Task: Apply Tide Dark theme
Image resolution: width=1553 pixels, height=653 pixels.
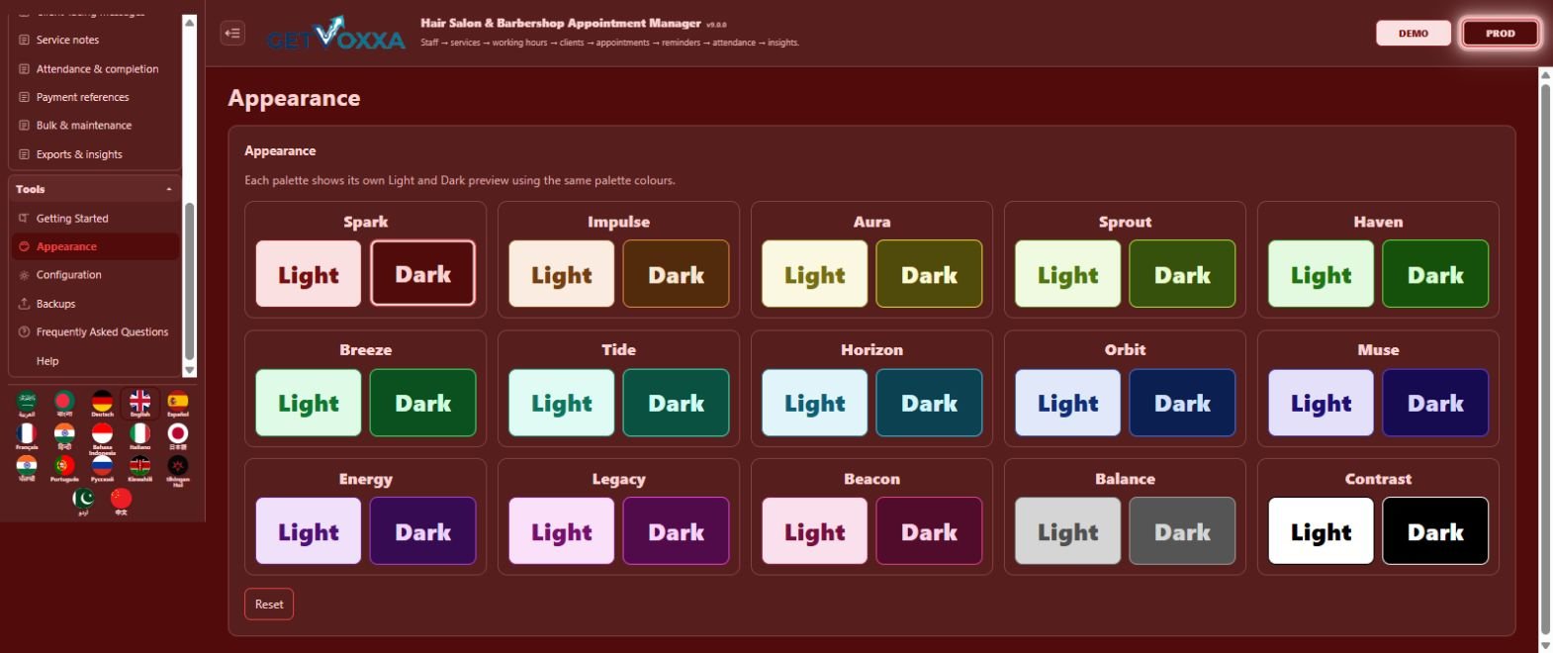Action: [x=677, y=403]
